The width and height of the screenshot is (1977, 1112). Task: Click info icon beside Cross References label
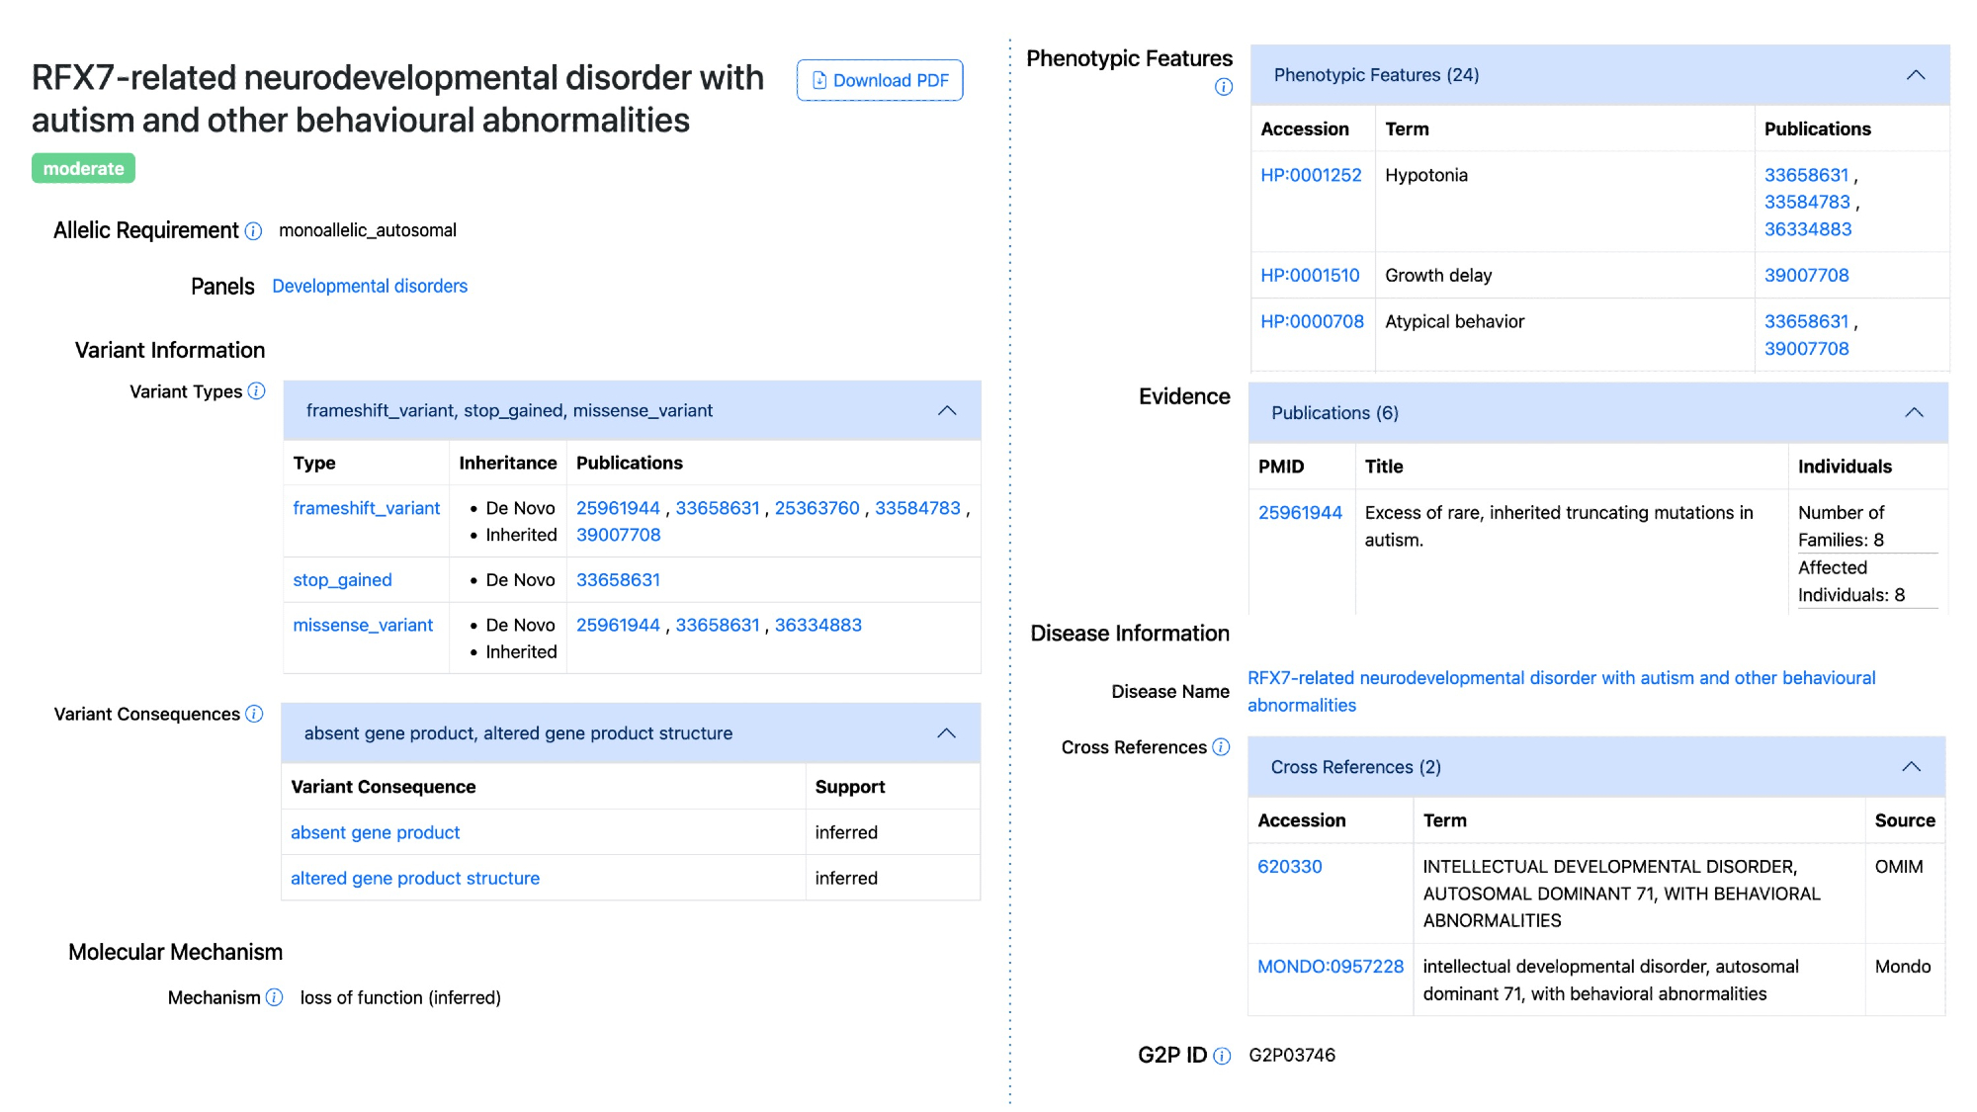[1222, 747]
